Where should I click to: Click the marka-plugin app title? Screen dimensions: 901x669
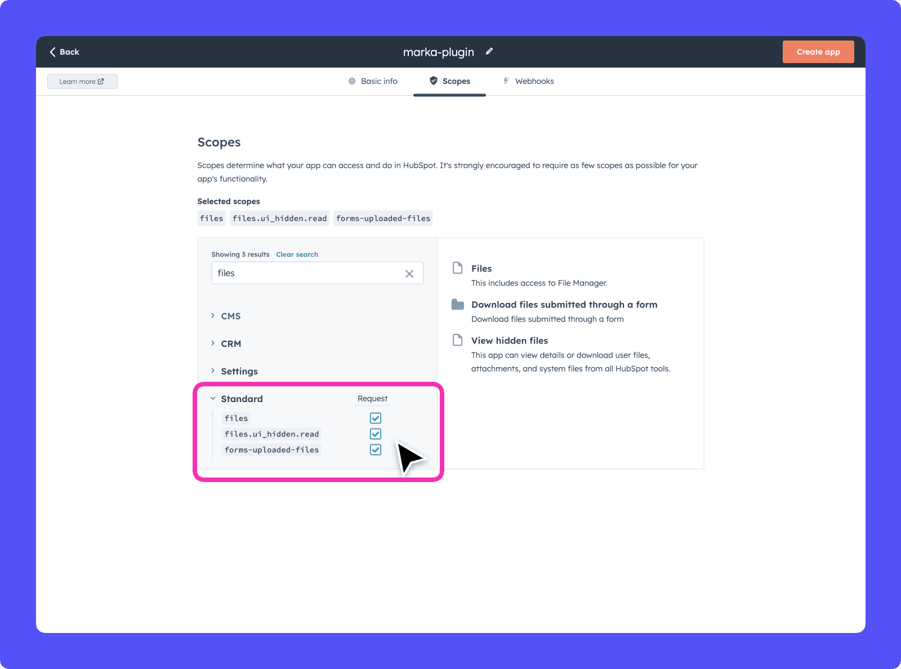(439, 52)
